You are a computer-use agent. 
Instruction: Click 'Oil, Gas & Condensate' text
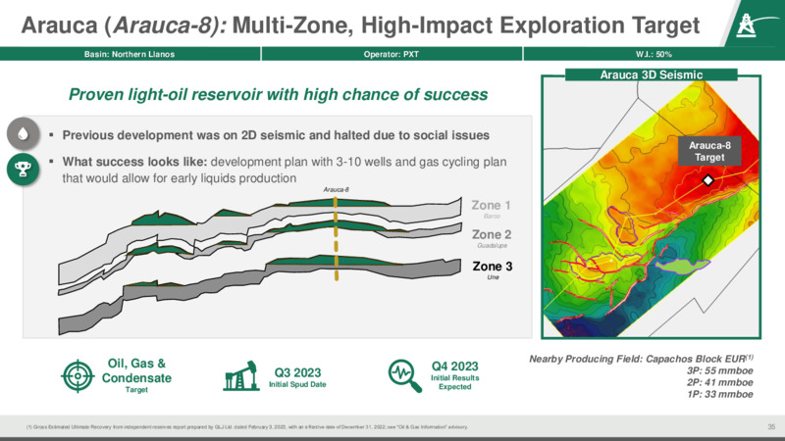point(136,370)
